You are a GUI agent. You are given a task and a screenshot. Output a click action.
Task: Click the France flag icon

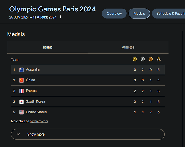pyautogui.click(x=21, y=91)
